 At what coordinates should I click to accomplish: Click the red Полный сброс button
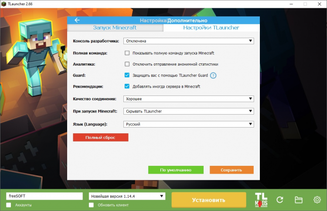(101, 137)
